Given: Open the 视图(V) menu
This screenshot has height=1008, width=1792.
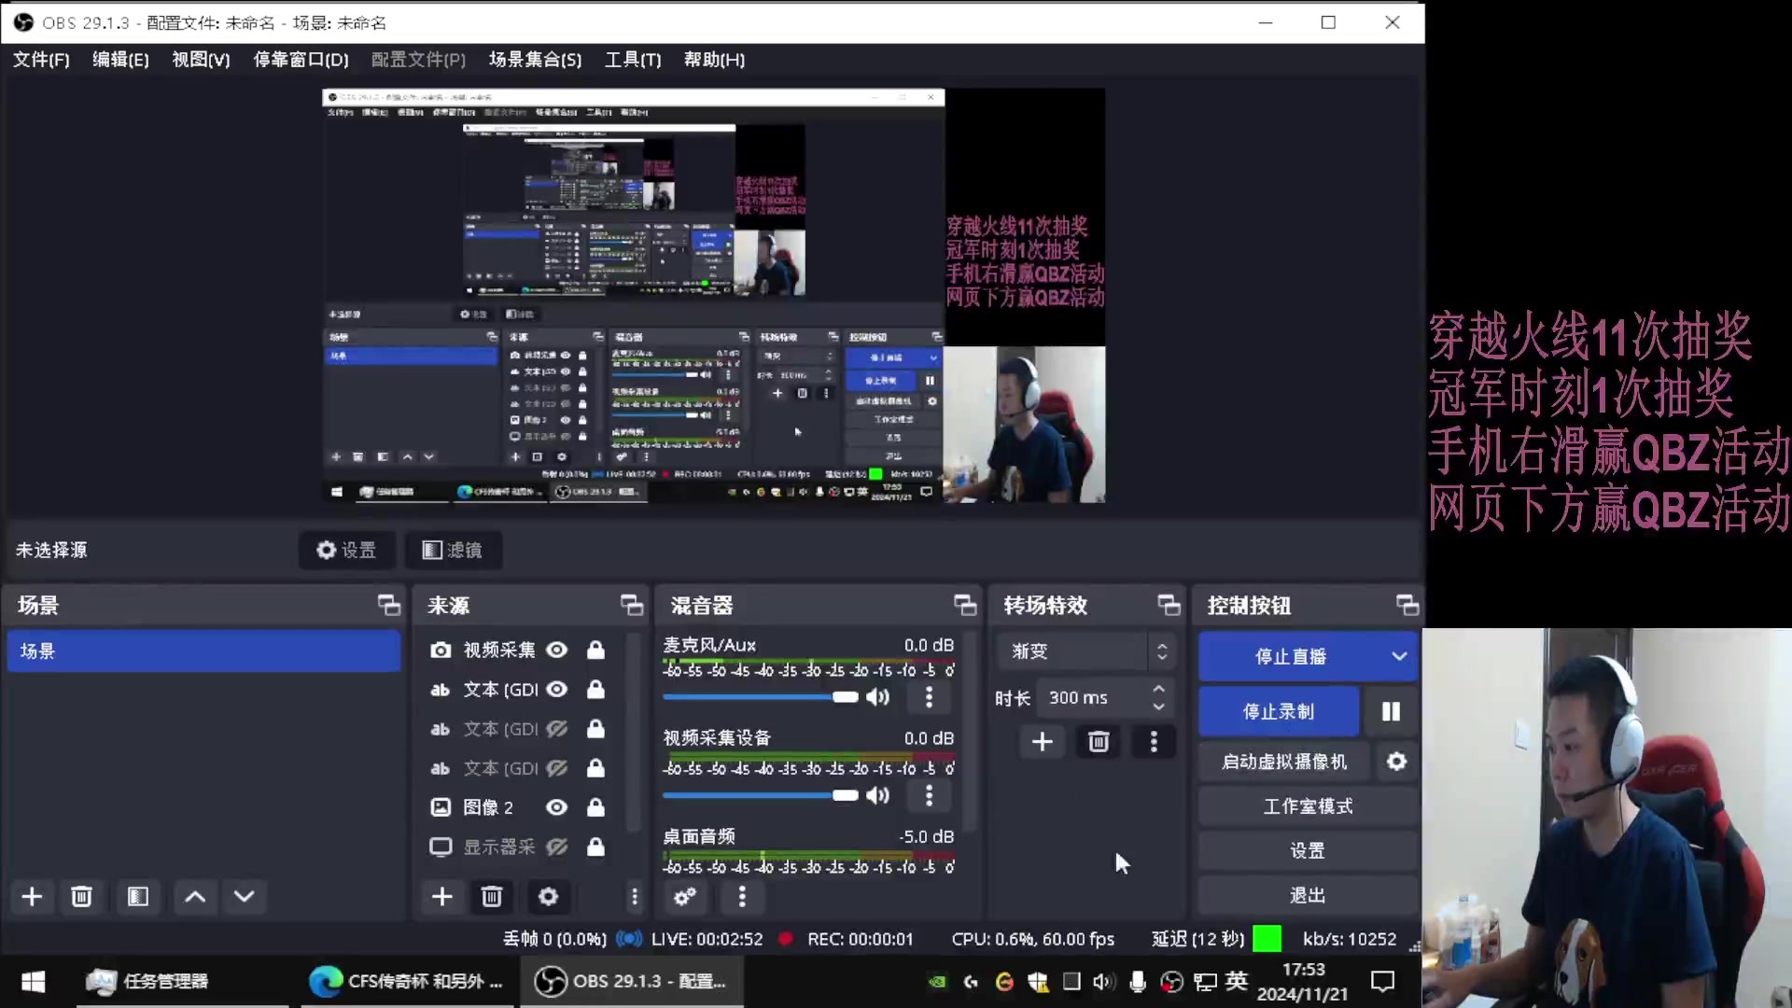Looking at the screenshot, I should click(x=201, y=60).
